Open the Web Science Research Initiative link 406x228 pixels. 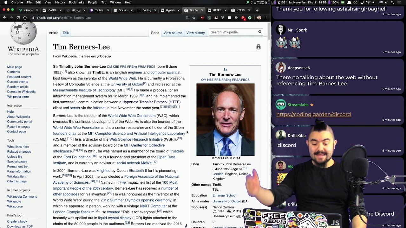pos(136,139)
